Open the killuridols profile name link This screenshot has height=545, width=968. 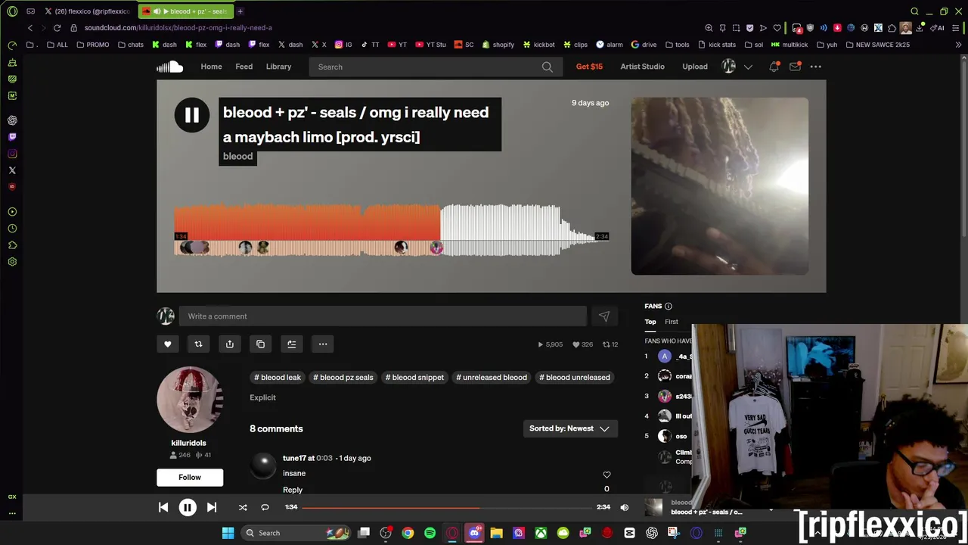[188, 443]
